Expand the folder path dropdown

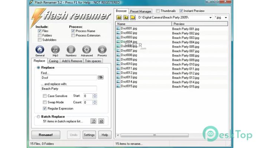210,17
